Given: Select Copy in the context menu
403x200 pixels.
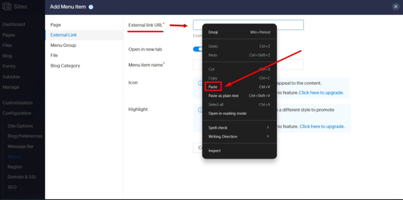Looking at the screenshot, I should pyautogui.click(x=239, y=78).
